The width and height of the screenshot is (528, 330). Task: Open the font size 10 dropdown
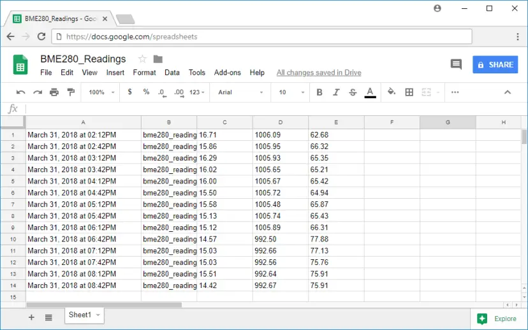[x=291, y=92]
